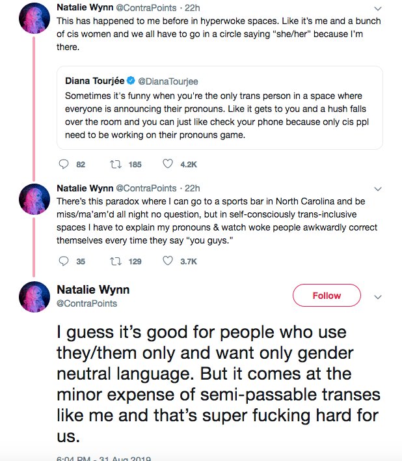This screenshot has width=402, height=461.
Task: Open the large avatar on main tweet
Action: (35, 297)
